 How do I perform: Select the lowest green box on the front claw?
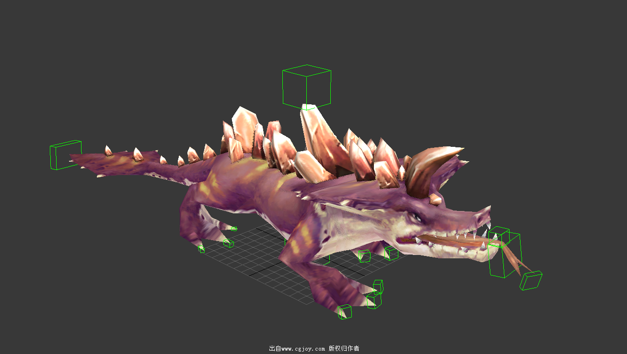click(345, 312)
